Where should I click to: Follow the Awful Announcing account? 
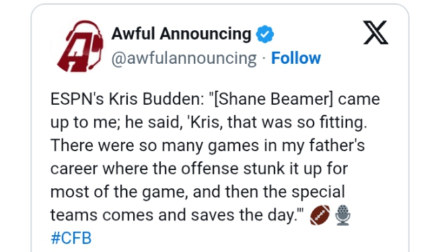click(x=296, y=58)
